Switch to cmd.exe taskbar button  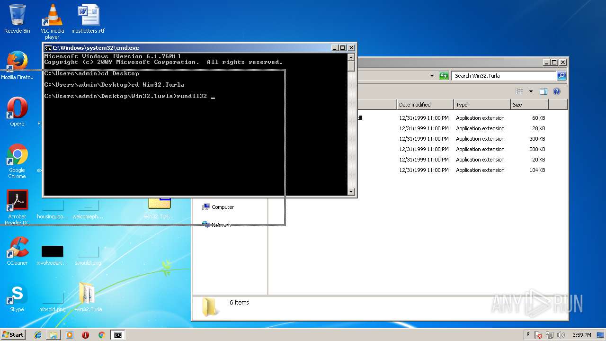[117, 335]
